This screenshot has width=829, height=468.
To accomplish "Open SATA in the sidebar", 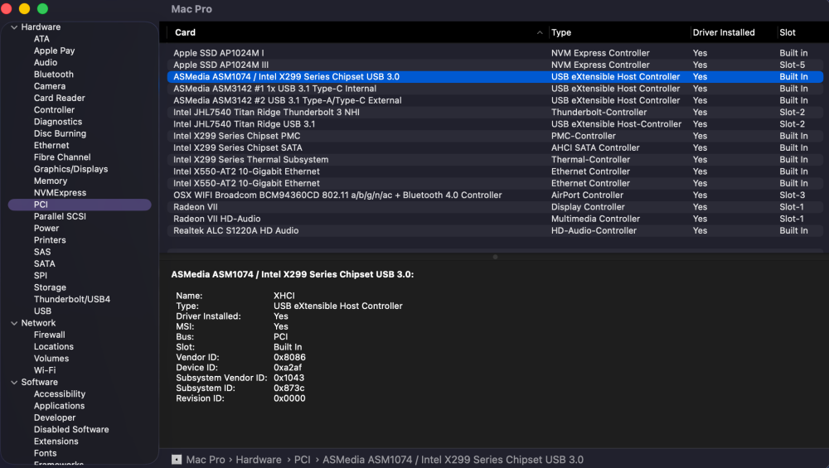I will 45,263.
